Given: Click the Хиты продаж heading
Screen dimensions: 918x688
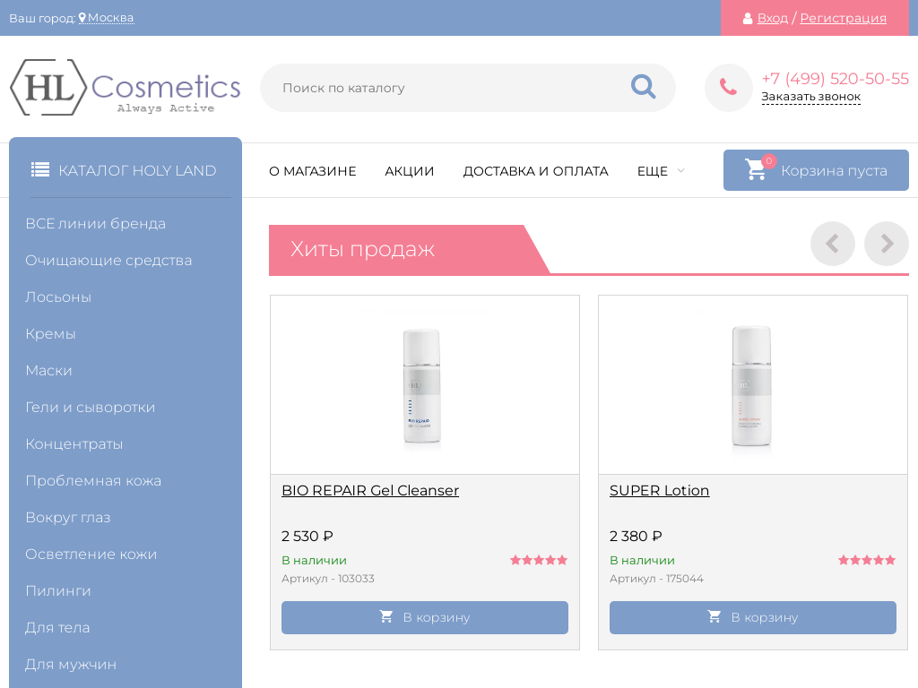Looking at the screenshot, I should [x=362, y=249].
